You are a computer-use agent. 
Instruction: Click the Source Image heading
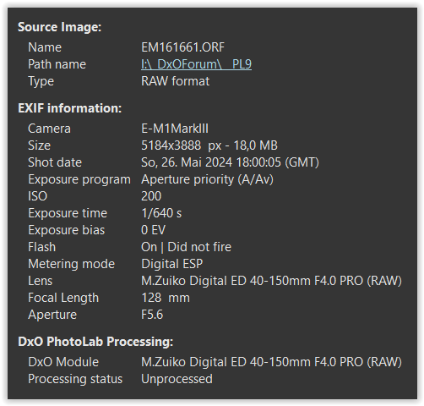(x=59, y=27)
